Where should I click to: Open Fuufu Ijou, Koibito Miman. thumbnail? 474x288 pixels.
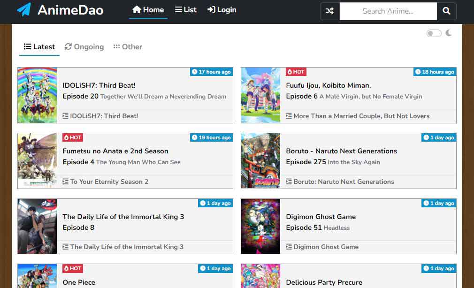[x=260, y=95]
